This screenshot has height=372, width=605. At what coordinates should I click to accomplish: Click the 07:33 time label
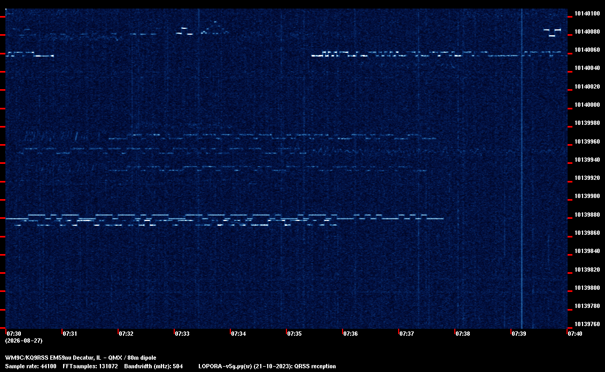click(x=182, y=334)
